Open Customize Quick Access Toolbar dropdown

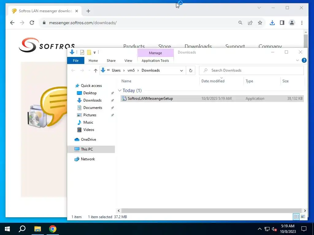94,53
